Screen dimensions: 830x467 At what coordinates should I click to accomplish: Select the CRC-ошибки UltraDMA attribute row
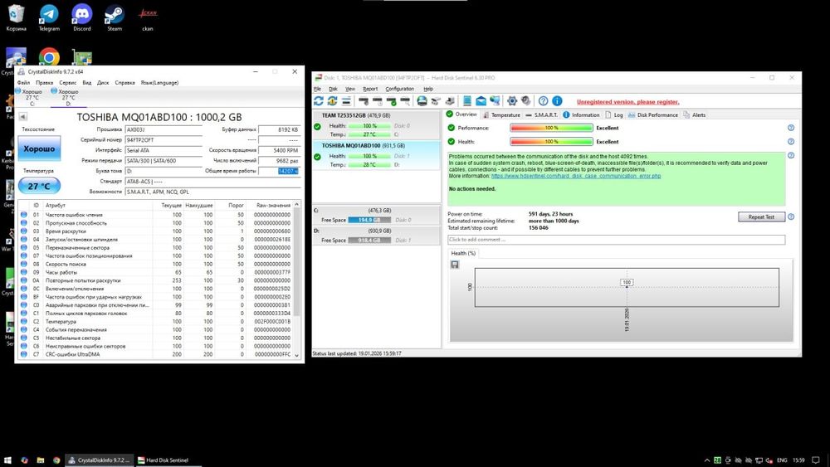tap(156, 354)
